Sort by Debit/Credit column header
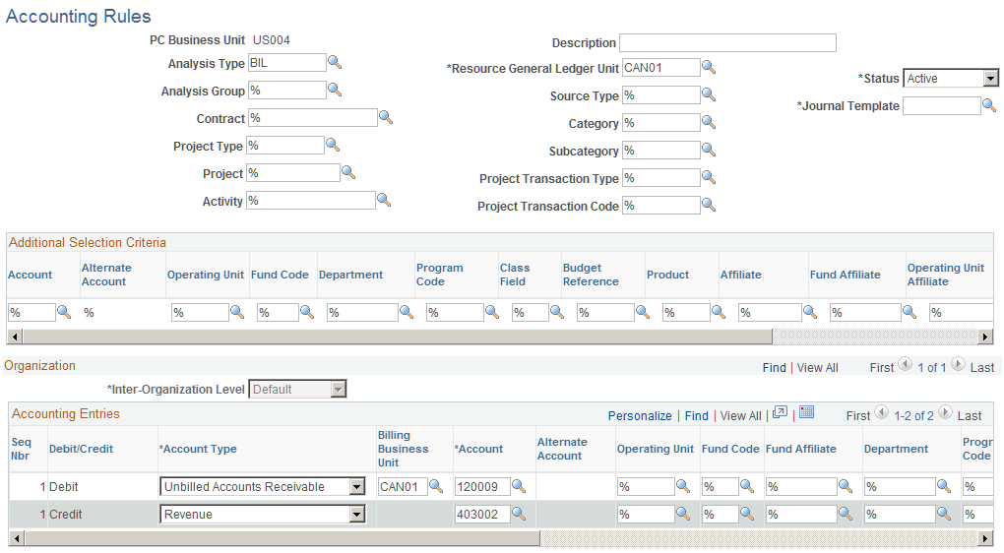Screen dimensions: 1004x553 coord(82,450)
